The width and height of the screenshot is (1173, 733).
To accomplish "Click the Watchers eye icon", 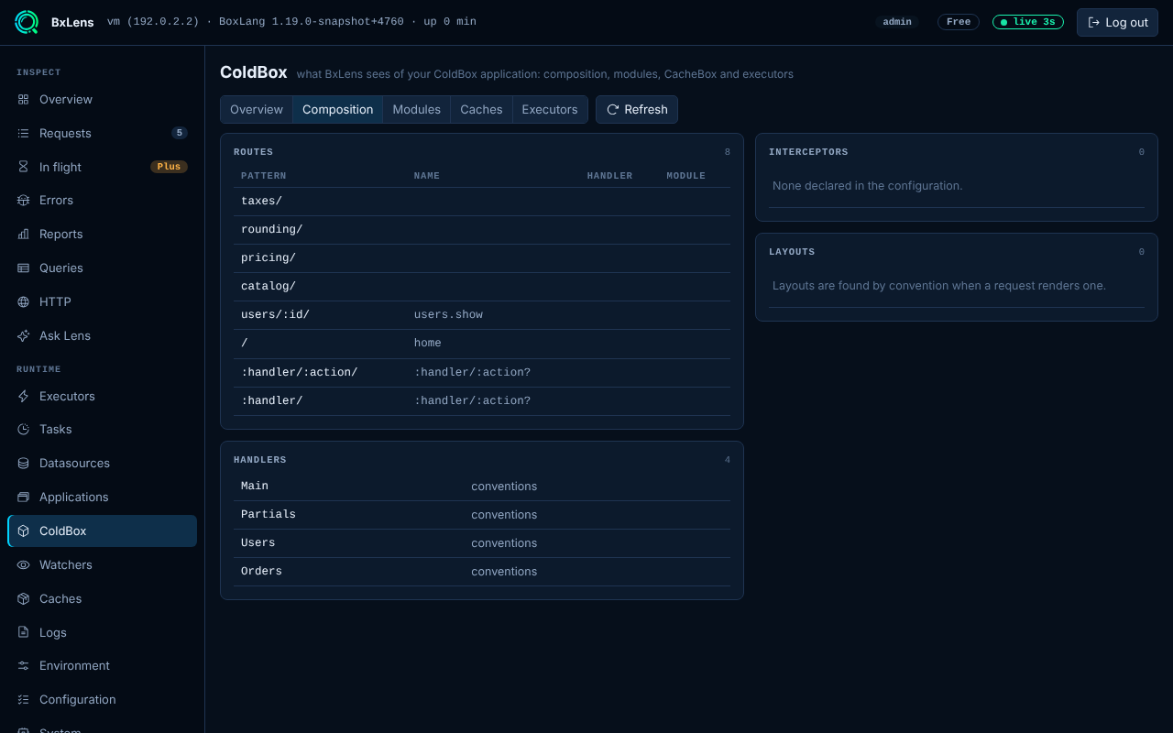I will tap(23, 564).
